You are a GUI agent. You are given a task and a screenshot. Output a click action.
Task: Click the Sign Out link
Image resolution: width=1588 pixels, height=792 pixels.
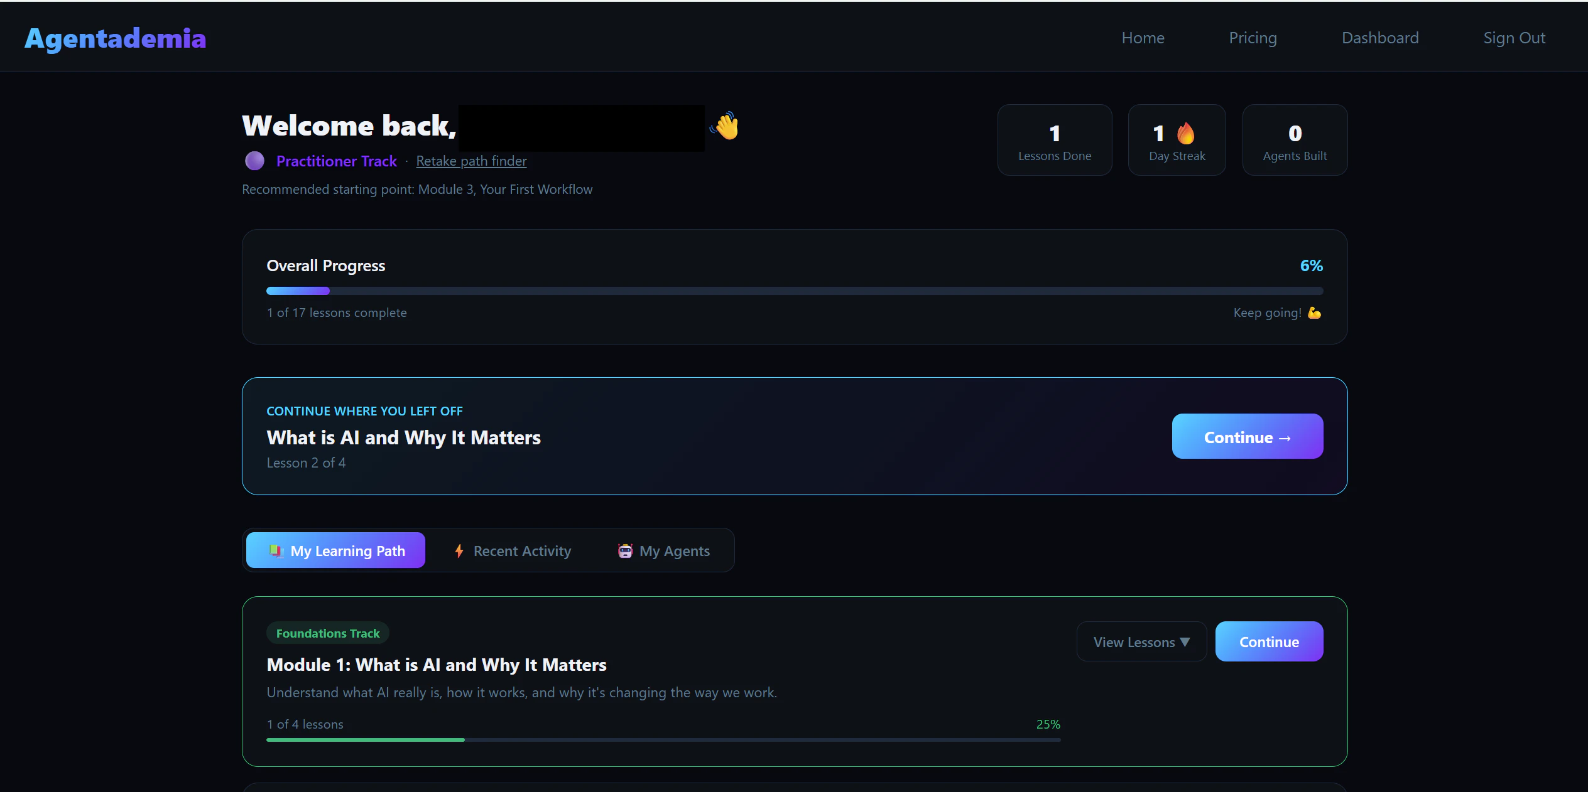tap(1514, 38)
